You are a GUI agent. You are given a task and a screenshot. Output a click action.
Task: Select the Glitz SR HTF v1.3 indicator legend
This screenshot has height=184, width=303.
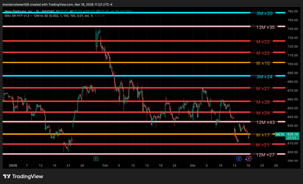click(x=49, y=16)
